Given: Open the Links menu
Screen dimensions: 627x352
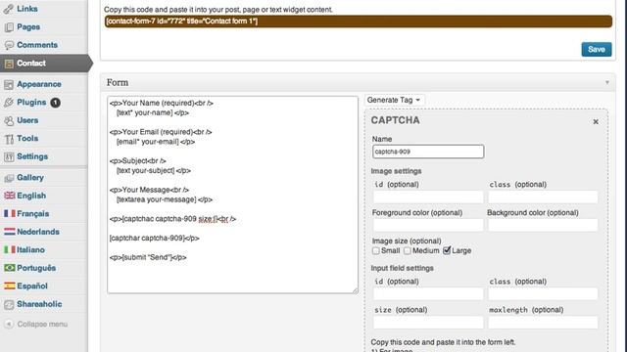Looking at the screenshot, I should (x=27, y=9).
